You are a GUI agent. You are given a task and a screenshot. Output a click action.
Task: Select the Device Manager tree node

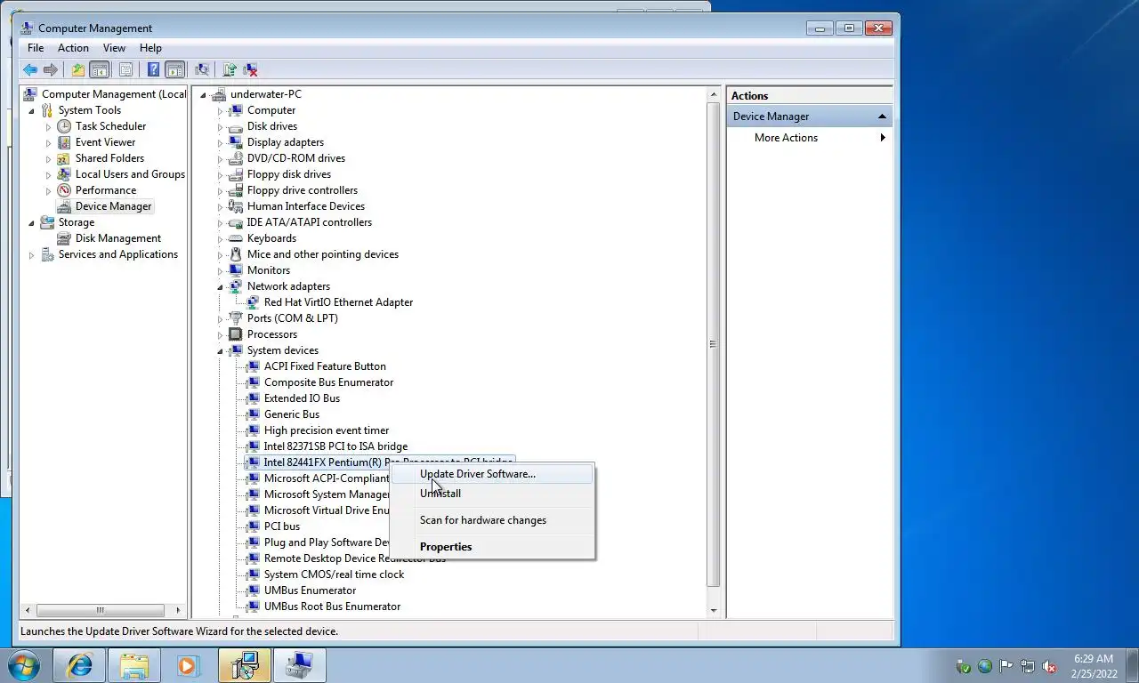click(113, 206)
